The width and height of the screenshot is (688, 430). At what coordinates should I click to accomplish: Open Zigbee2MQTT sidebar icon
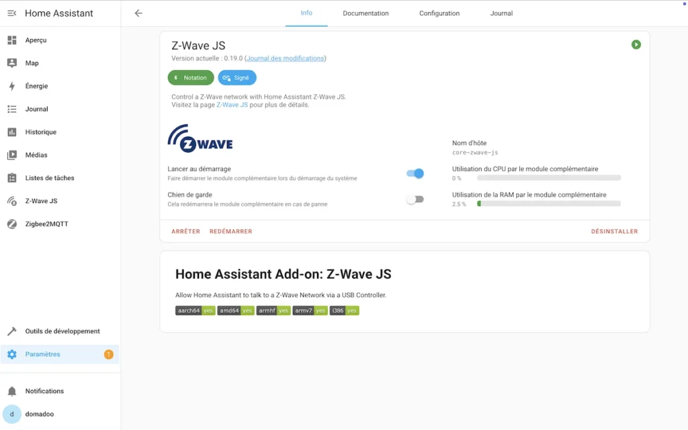(x=12, y=224)
